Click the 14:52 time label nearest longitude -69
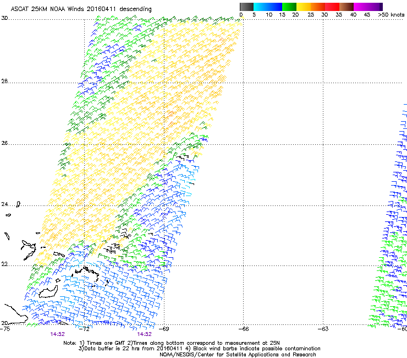The height and width of the screenshot is (358, 407). [x=144, y=334]
